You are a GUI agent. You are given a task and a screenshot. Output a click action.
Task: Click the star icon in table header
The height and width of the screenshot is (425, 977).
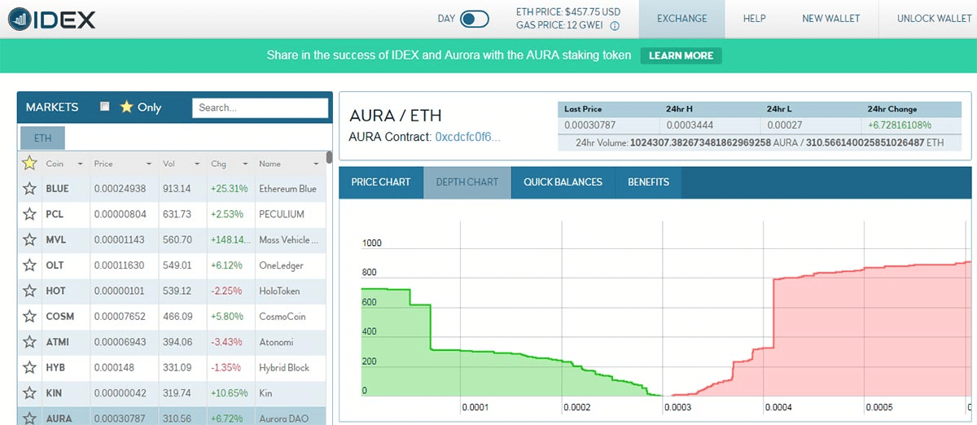tap(30, 163)
